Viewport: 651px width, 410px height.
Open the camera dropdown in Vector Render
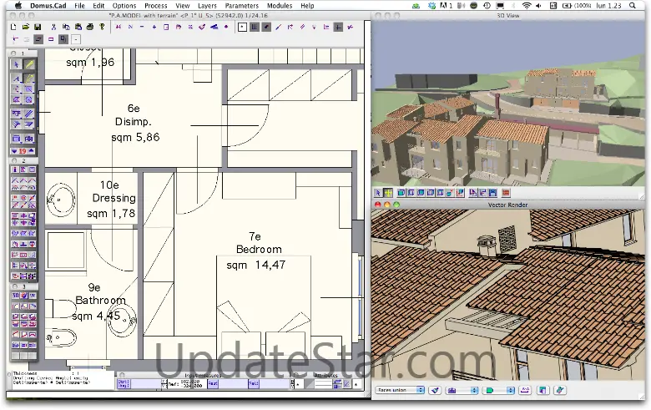[x=462, y=390]
